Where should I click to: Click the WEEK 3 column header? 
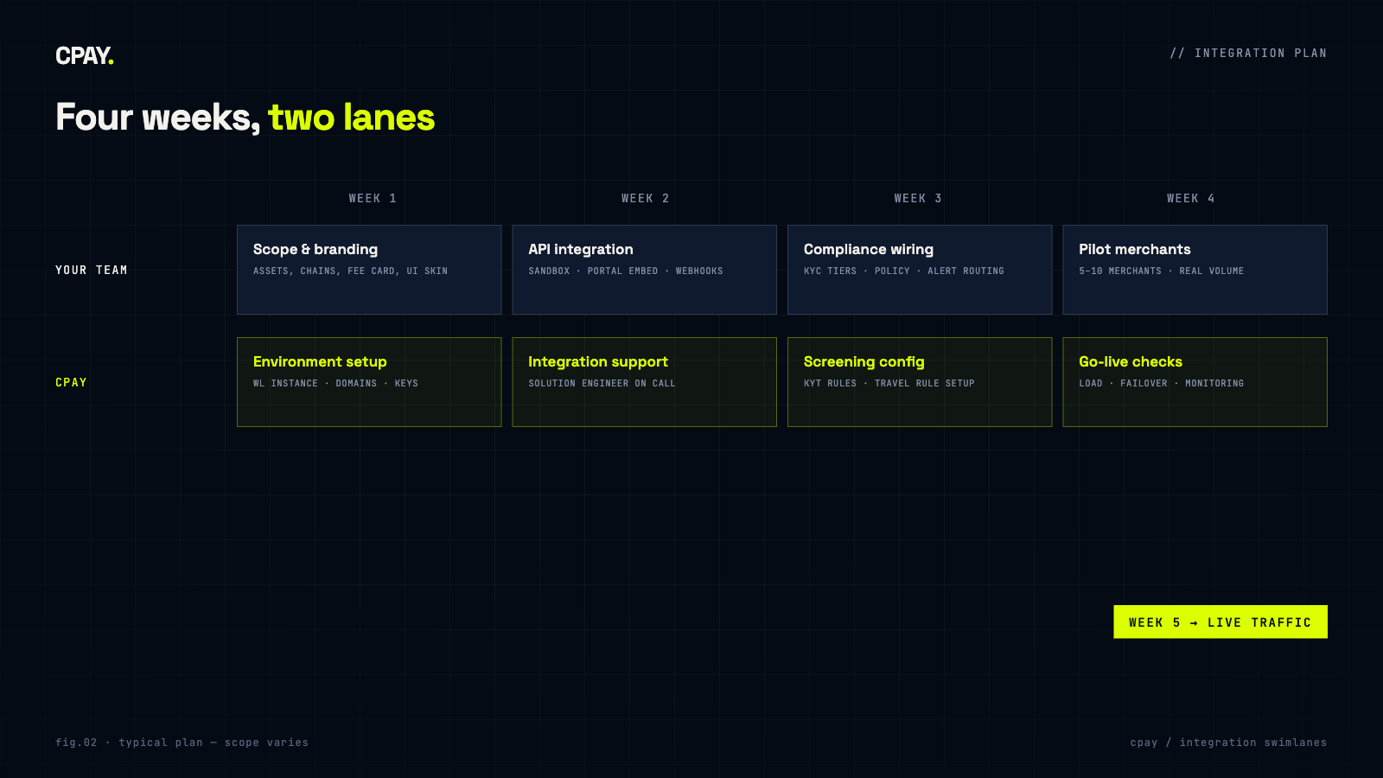pos(918,198)
